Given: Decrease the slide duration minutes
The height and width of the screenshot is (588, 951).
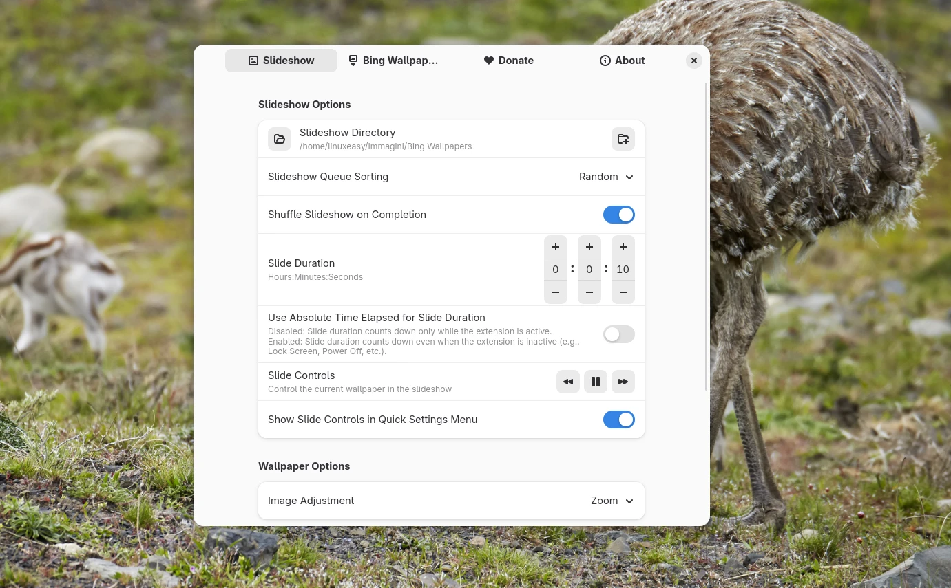Looking at the screenshot, I should (589, 292).
